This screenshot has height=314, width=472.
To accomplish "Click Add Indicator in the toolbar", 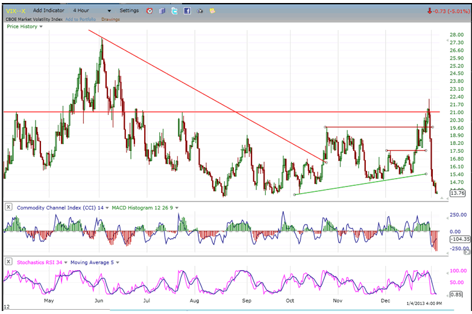I will point(49,11).
